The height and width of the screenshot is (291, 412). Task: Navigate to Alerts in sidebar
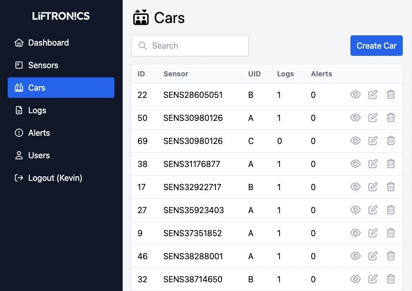(39, 133)
